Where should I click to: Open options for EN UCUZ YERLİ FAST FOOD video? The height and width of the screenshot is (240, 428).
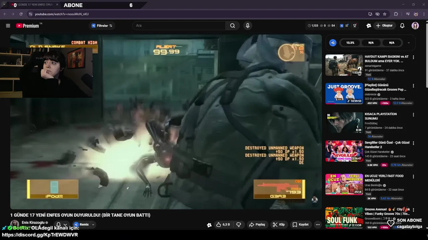tap(413, 177)
